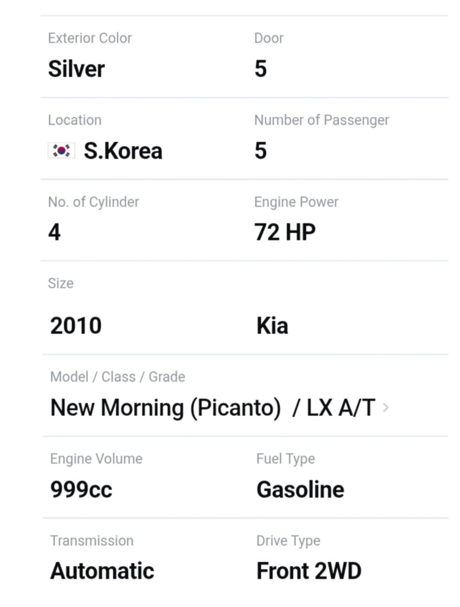Select the Automatic transmission value
Image resolution: width=460 pixels, height=607 pixels.
point(102,571)
